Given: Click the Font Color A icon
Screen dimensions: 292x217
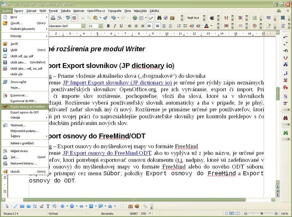Looking at the screenshot, I should 207,26.
